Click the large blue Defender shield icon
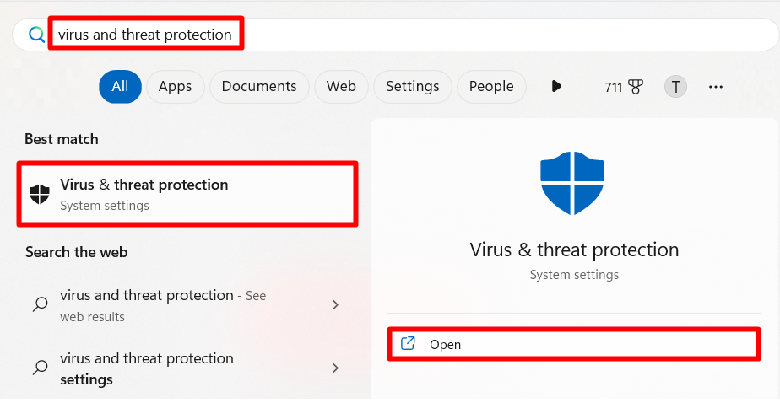 (x=572, y=183)
